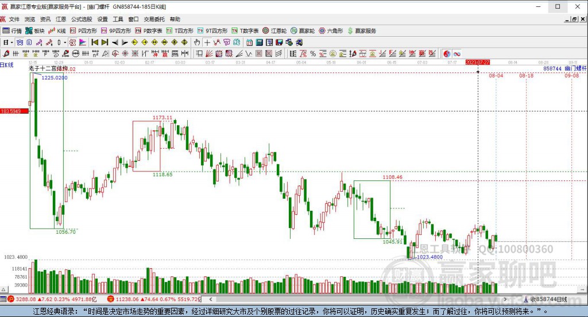This screenshot has width=588, height=317.
Task: Select the red fan-lines tool icon
Action: (209, 53)
